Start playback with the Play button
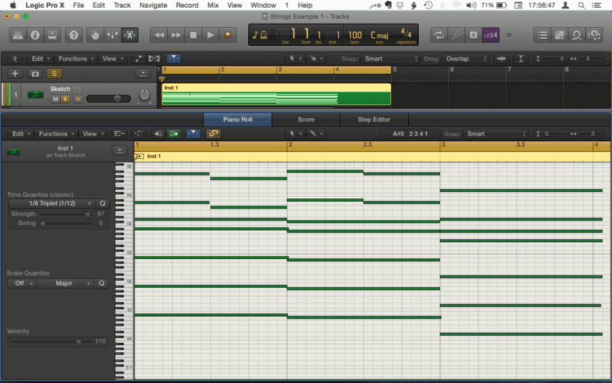The height and width of the screenshot is (383, 612). coord(210,35)
